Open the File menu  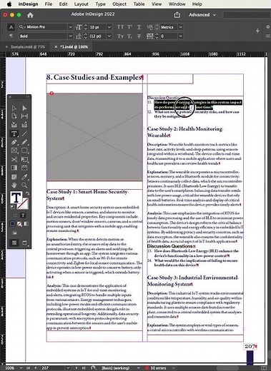coord(49,4)
